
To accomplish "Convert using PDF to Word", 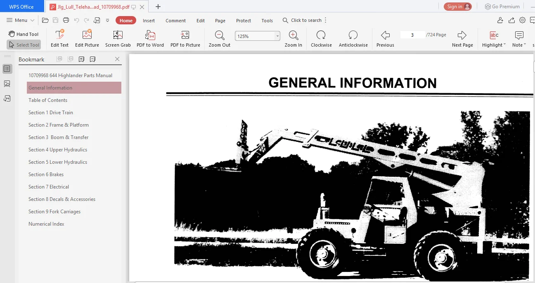I will click(150, 39).
